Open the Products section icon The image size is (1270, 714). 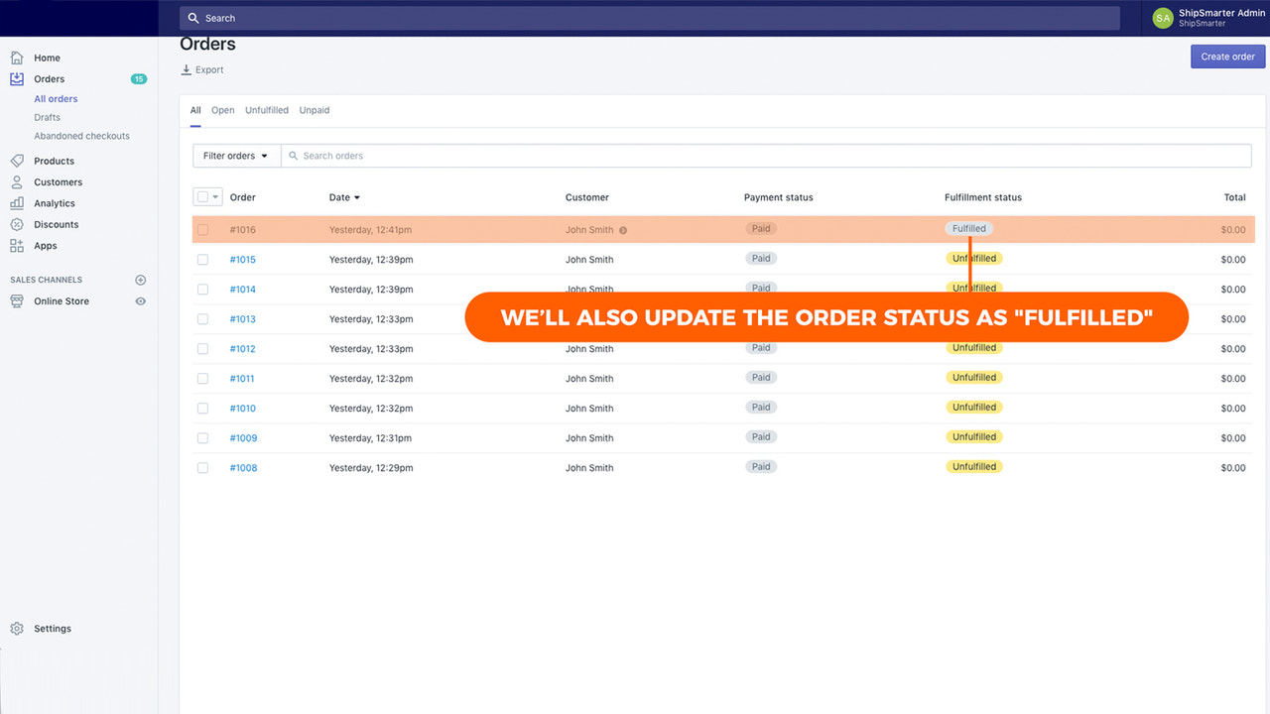click(17, 161)
